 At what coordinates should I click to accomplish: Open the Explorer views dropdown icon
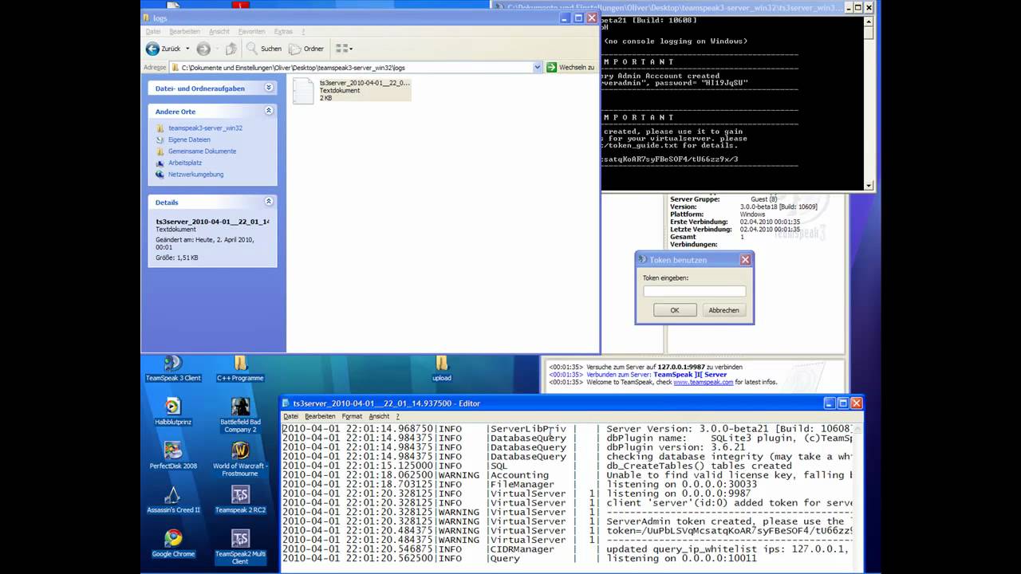coord(344,49)
